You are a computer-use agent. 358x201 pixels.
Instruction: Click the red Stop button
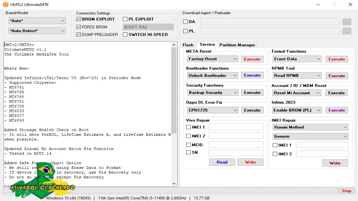pos(346,191)
